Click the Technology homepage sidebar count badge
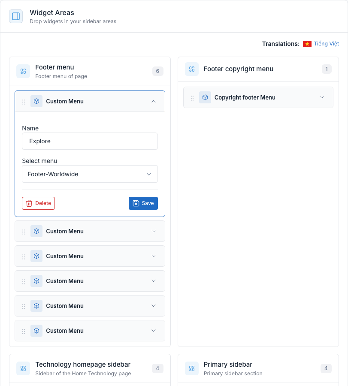This screenshot has width=348, height=386. point(157,368)
